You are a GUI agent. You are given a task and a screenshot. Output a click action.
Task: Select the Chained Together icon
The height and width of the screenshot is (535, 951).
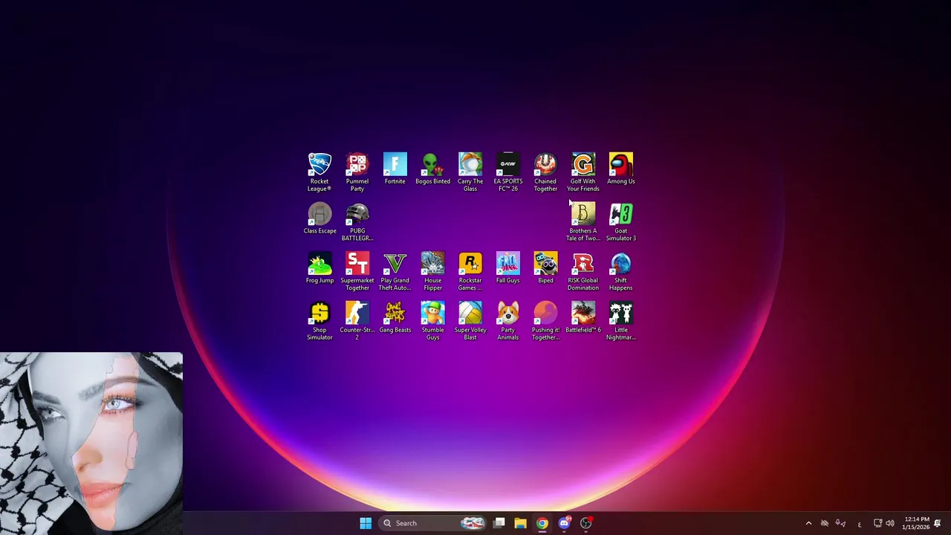point(545,172)
